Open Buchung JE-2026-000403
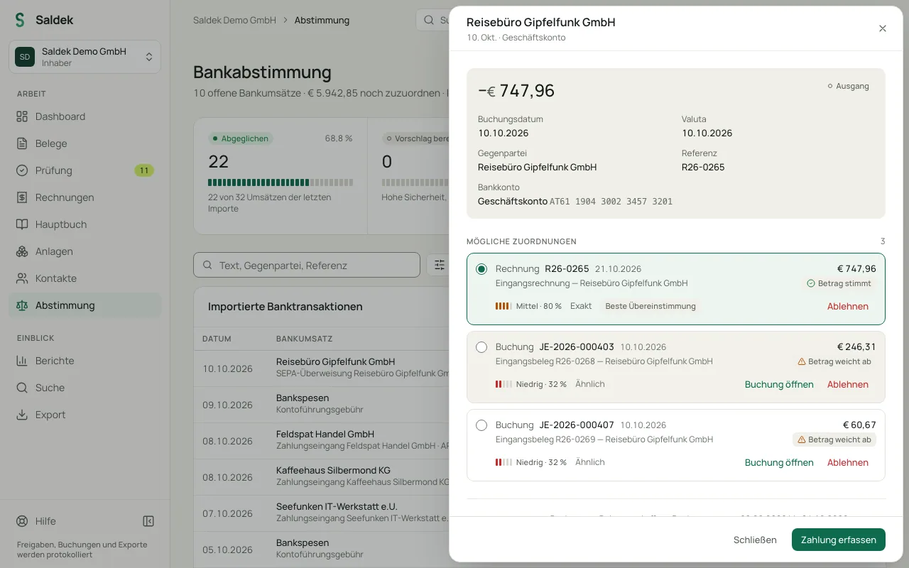 pyautogui.click(x=779, y=384)
